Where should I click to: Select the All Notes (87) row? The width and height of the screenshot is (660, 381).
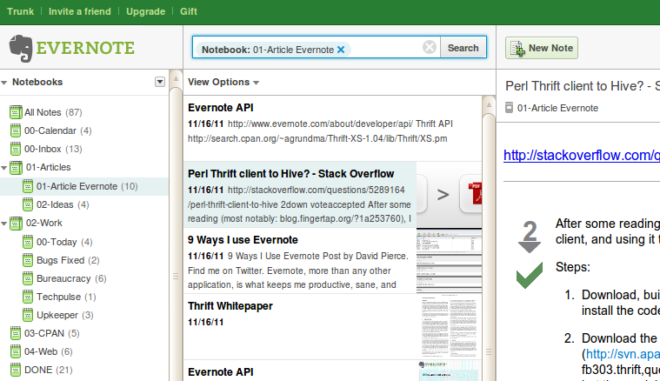(x=84, y=112)
